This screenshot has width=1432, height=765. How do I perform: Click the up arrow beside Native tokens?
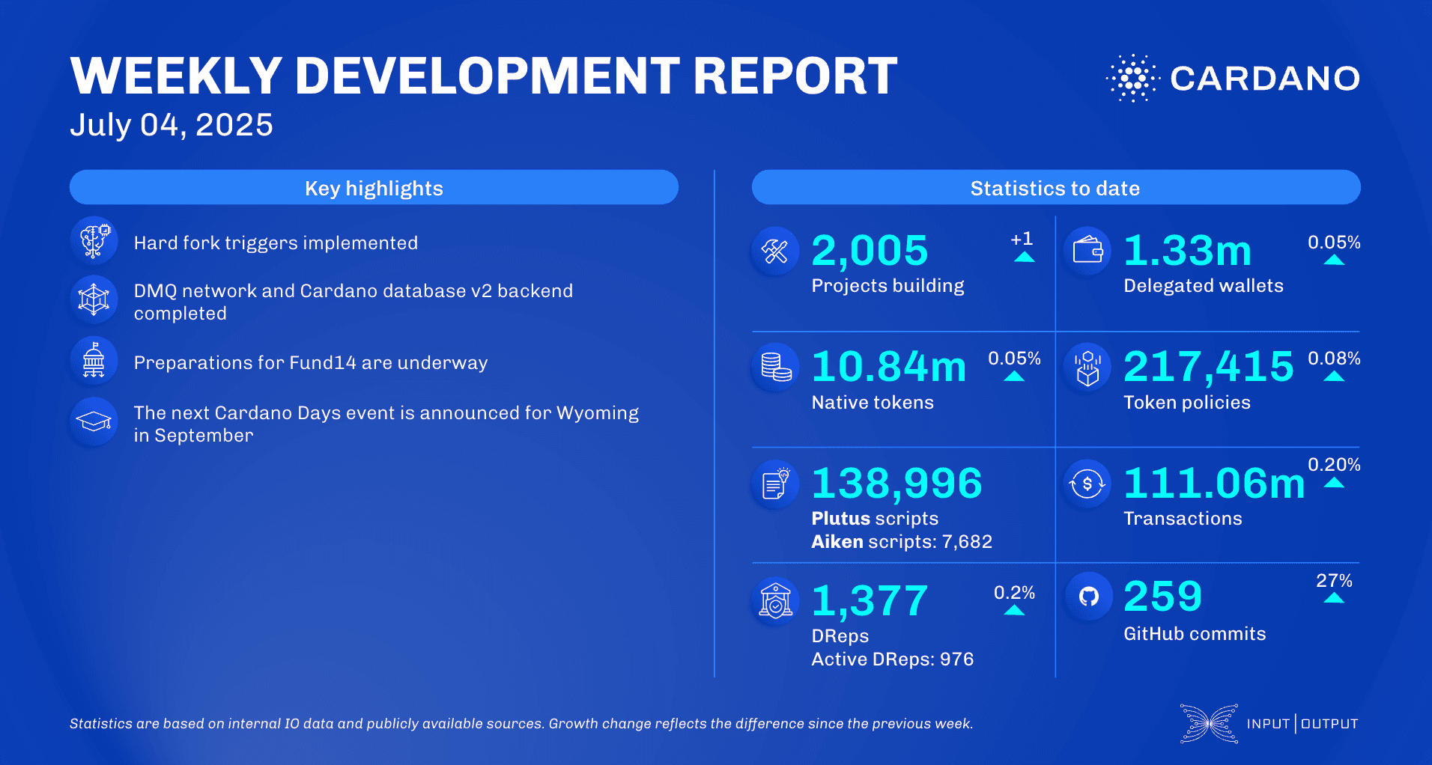[x=1014, y=376]
